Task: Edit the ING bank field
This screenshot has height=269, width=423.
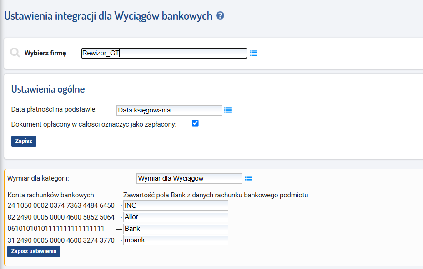Action: click(176, 205)
